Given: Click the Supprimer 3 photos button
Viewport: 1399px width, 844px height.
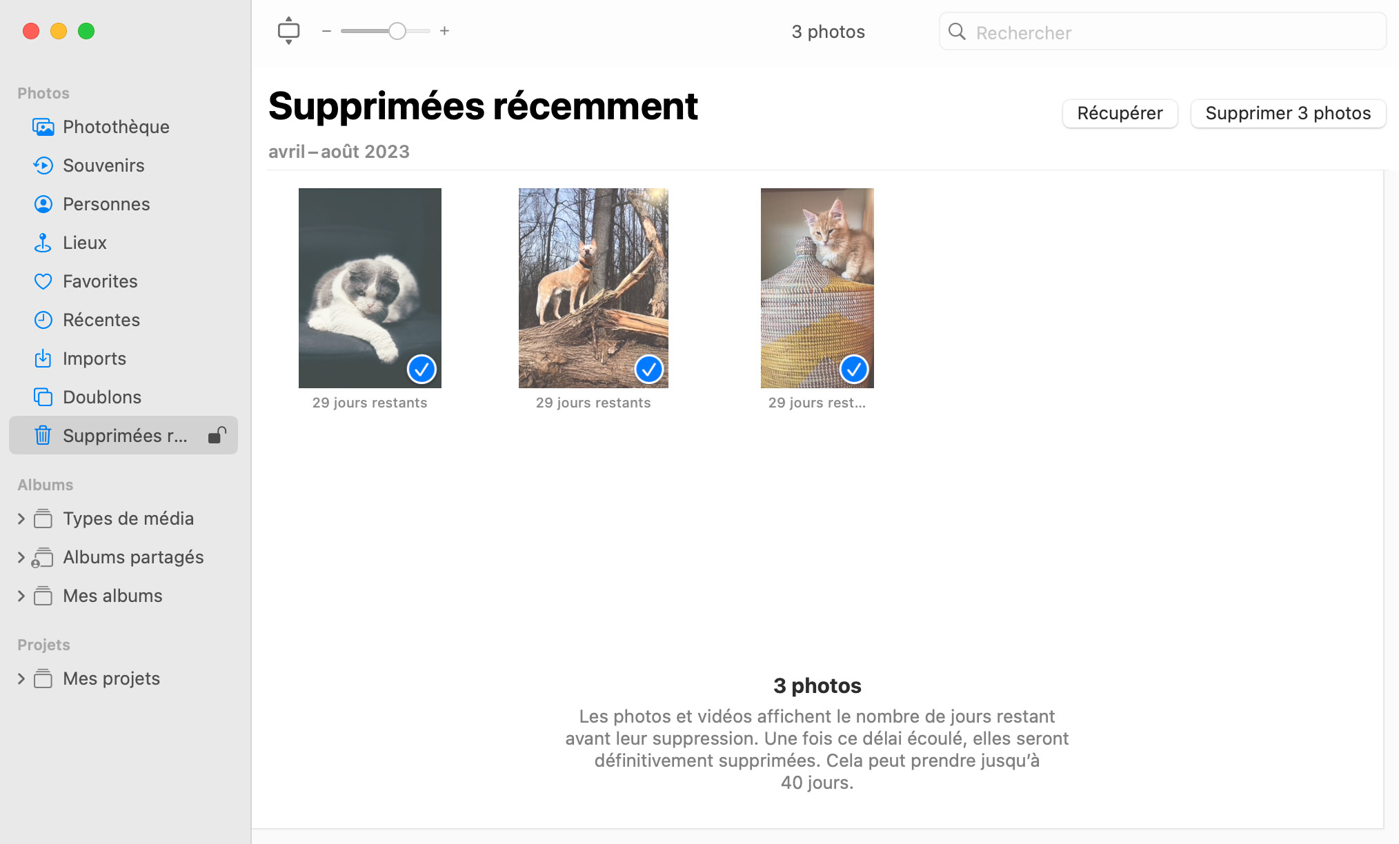Looking at the screenshot, I should pos(1288,113).
